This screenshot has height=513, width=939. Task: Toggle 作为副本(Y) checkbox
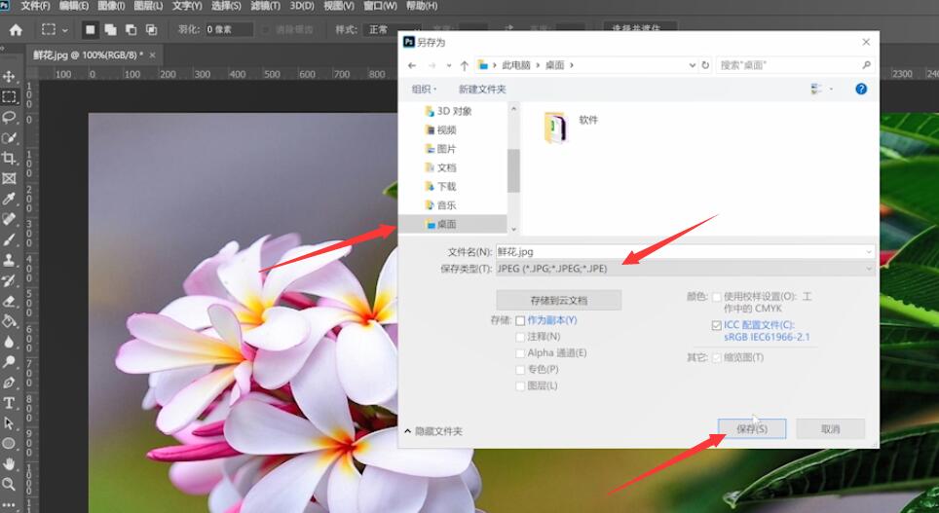pos(520,321)
